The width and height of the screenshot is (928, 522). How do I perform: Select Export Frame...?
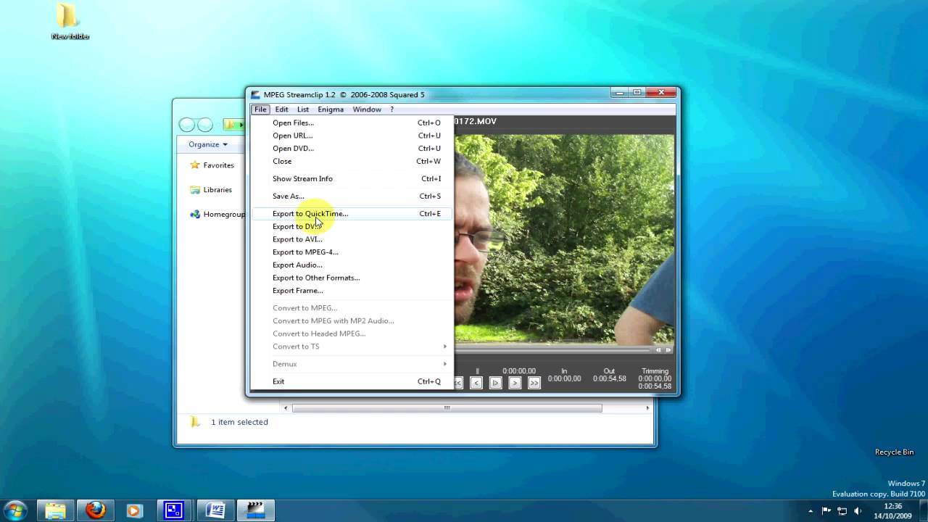click(x=352, y=291)
